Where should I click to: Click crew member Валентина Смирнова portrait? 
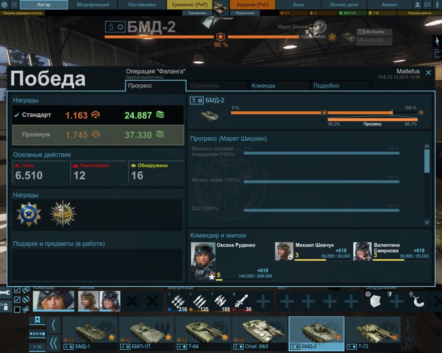tap(362, 251)
